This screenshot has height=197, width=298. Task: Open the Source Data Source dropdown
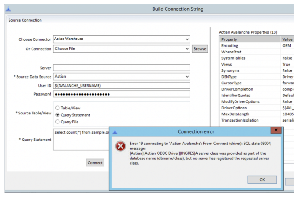187,77
